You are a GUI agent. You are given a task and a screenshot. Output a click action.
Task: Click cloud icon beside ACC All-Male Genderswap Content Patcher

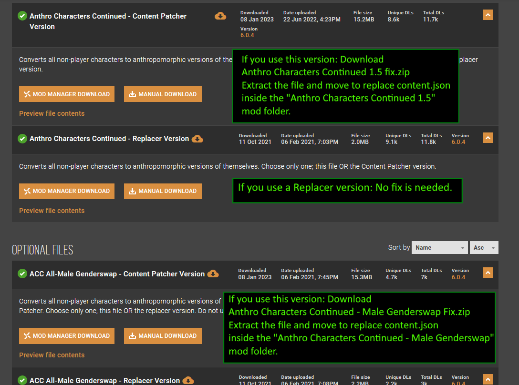[x=213, y=274]
